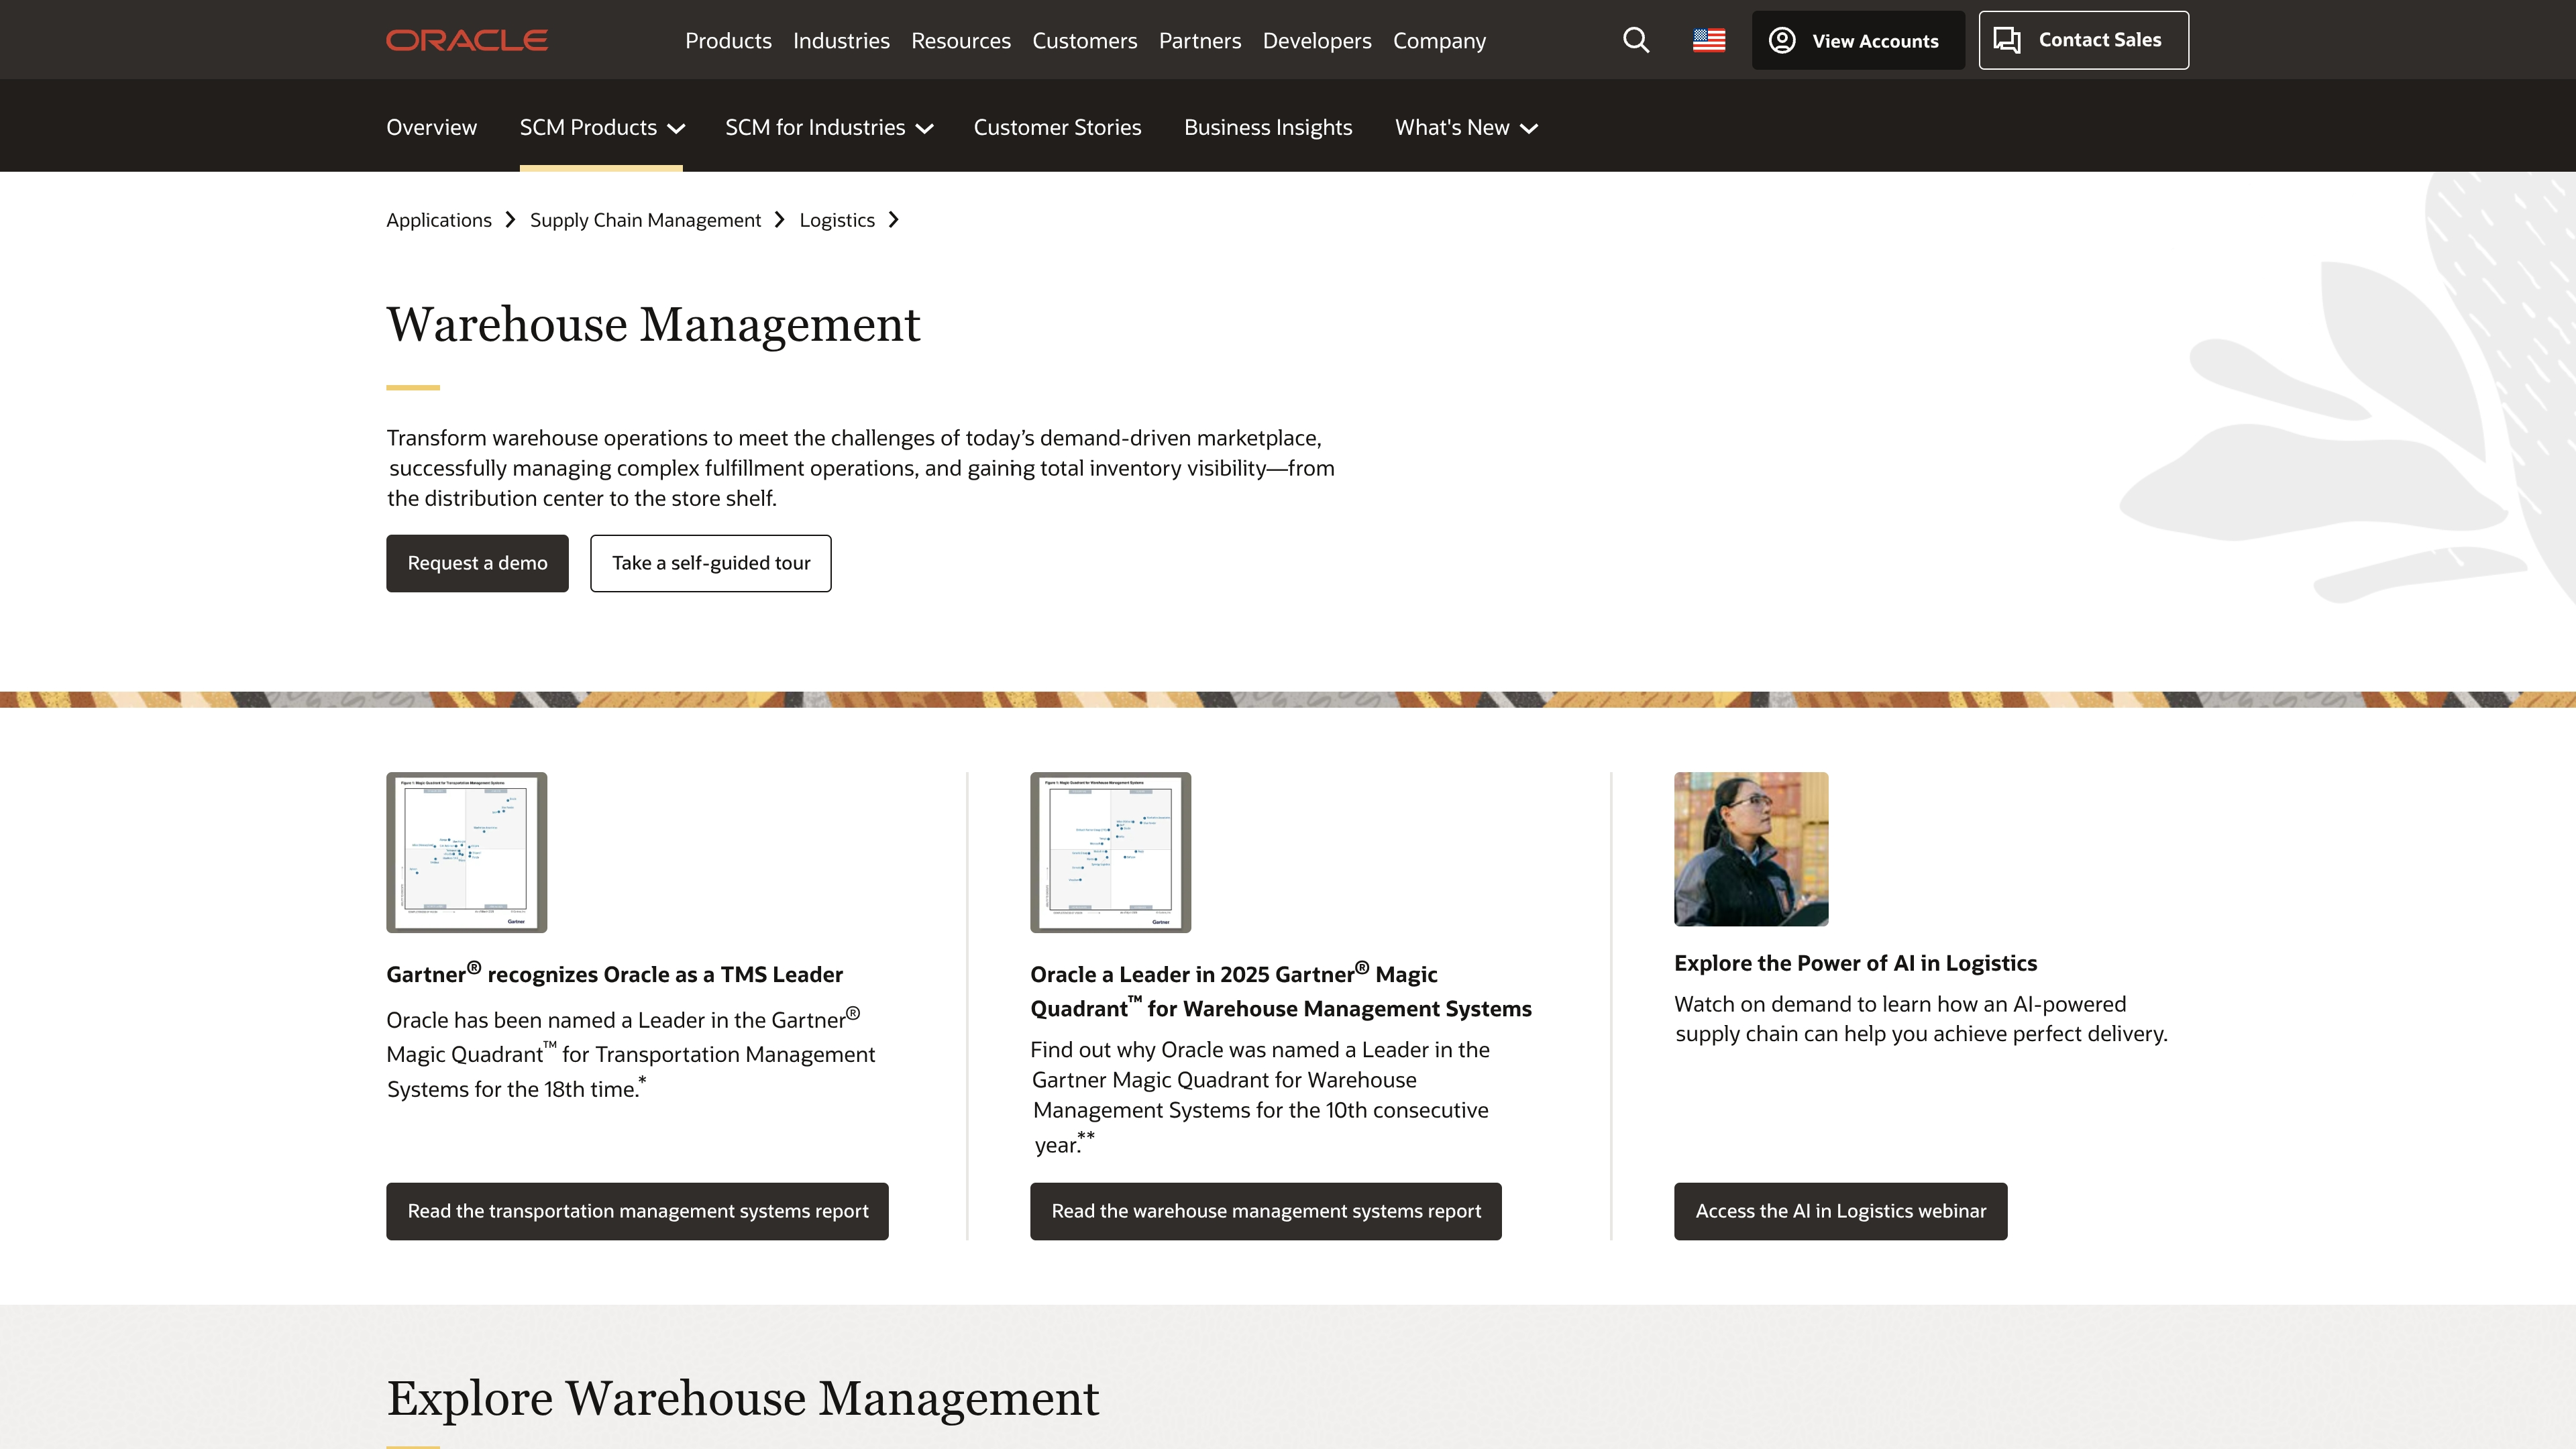
Task: Click 'Explore the Power of AI in Logistics' heading
Action: [x=1855, y=963]
